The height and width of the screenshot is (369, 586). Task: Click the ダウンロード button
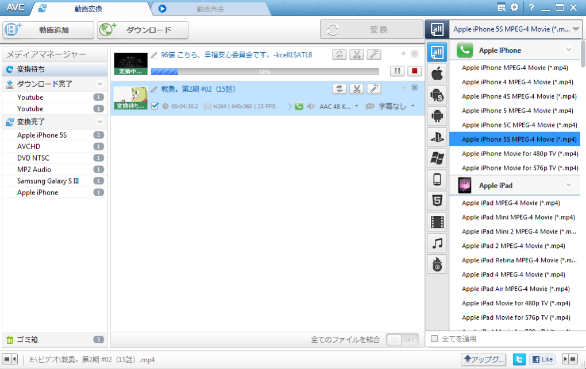[143, 30]
